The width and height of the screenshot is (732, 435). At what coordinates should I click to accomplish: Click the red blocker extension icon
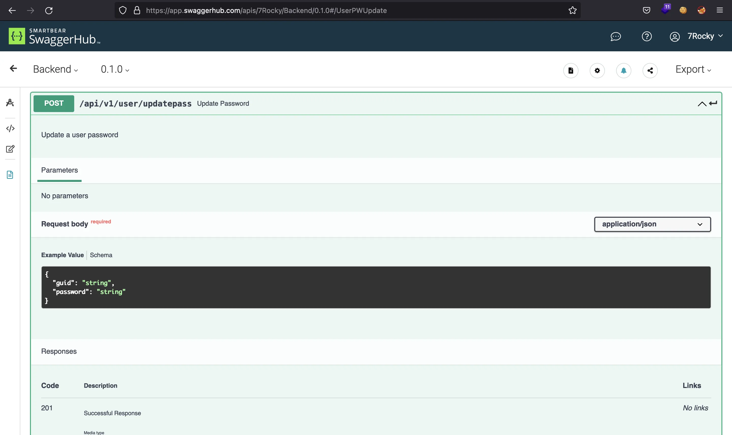click(701, 11)
